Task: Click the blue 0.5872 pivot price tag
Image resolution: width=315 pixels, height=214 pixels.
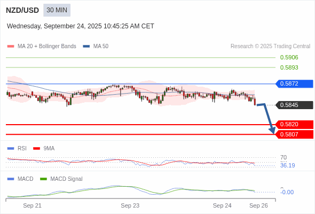Action: [x=294, y=84]
